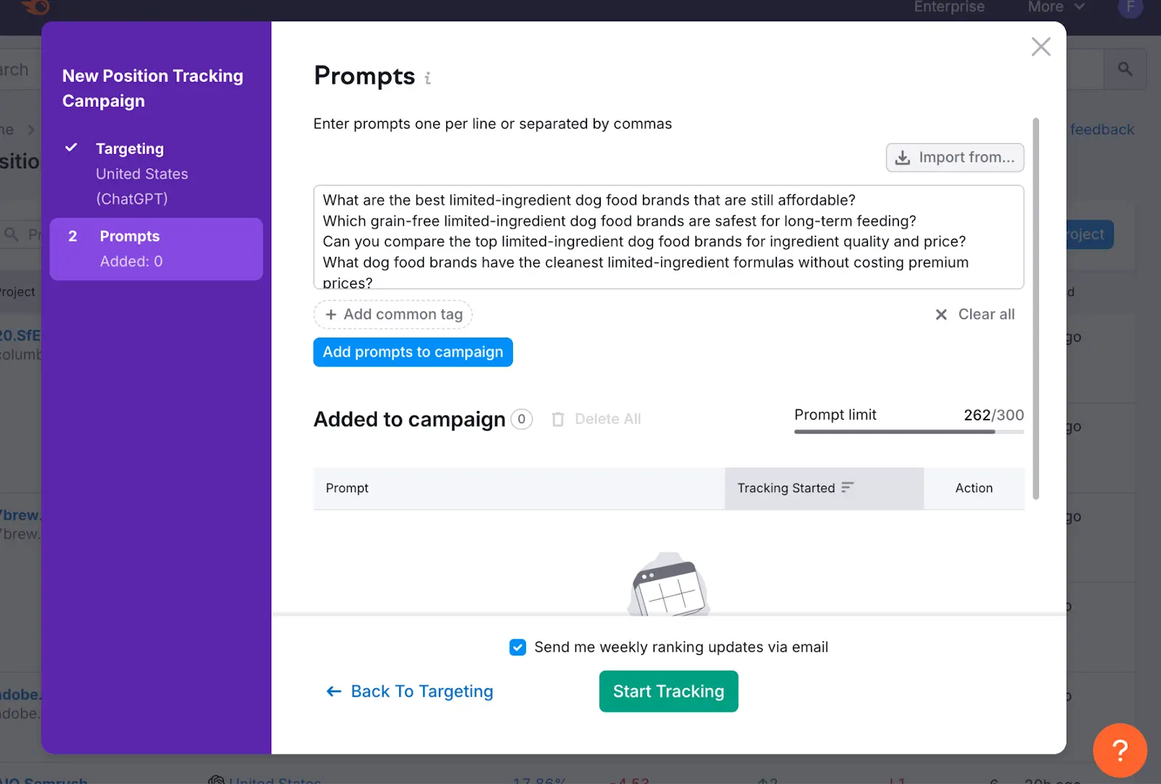Click the back arrow before Back To Targeting
This screenshot has height=784, width=1161.
(334, 692)
